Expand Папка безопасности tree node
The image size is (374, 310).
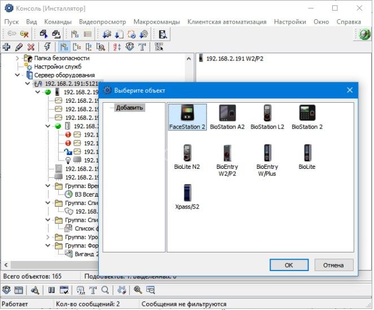point(17,58)
